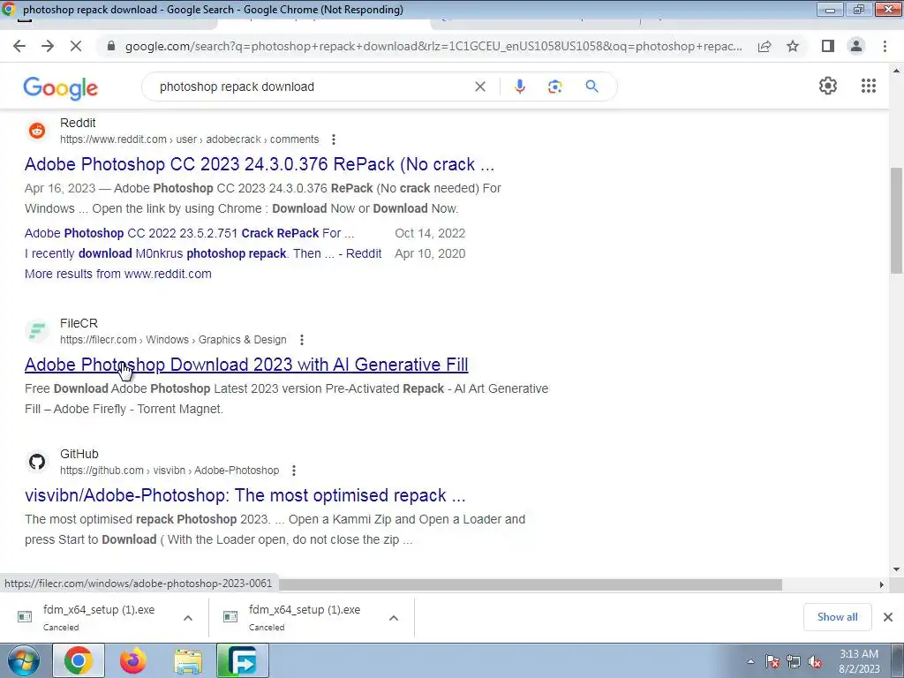Screen dimensions: 904x678
Task: Click the vertical page scrollbar thumb
Action: (x=896, y=220)
